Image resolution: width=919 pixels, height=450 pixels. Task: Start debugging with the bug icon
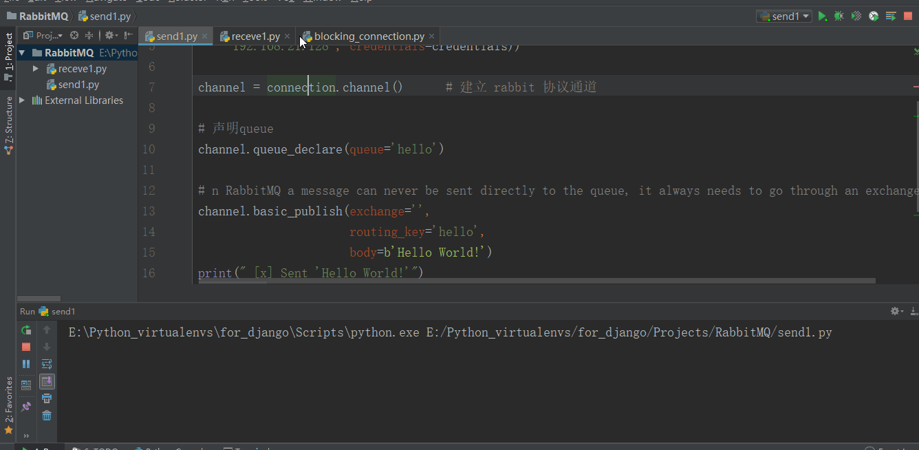(839, 16)
